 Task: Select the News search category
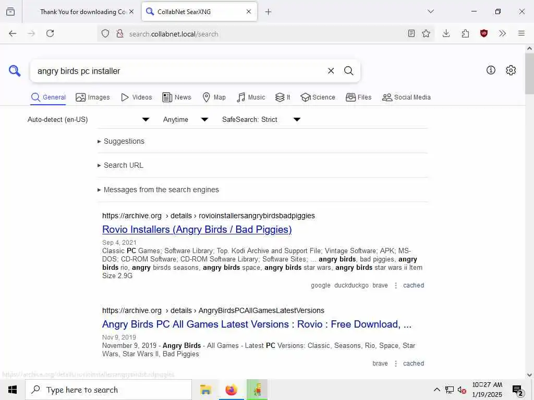[176, 97]
